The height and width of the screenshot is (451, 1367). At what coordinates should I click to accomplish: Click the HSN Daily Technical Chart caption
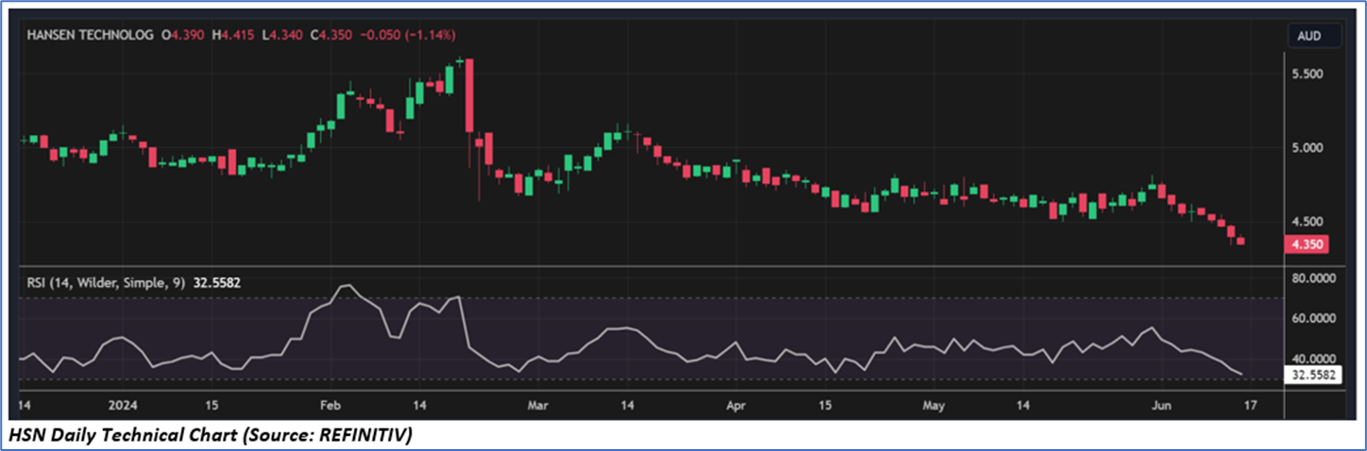click(210, 435)
